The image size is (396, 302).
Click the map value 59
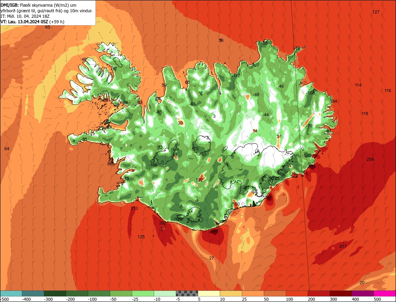pyautogui.click(x=164, y=85)
